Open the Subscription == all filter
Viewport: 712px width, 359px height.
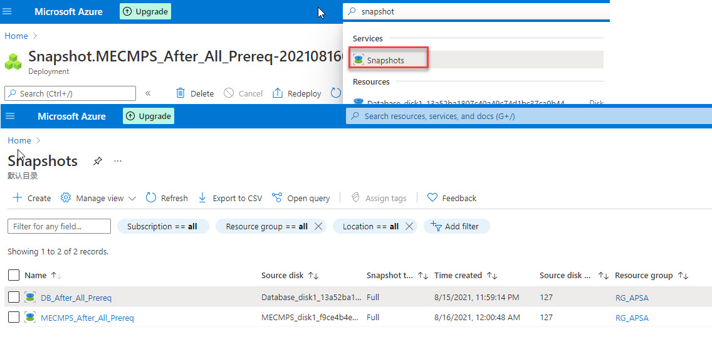pyautogui.click(x=162, y=226)
